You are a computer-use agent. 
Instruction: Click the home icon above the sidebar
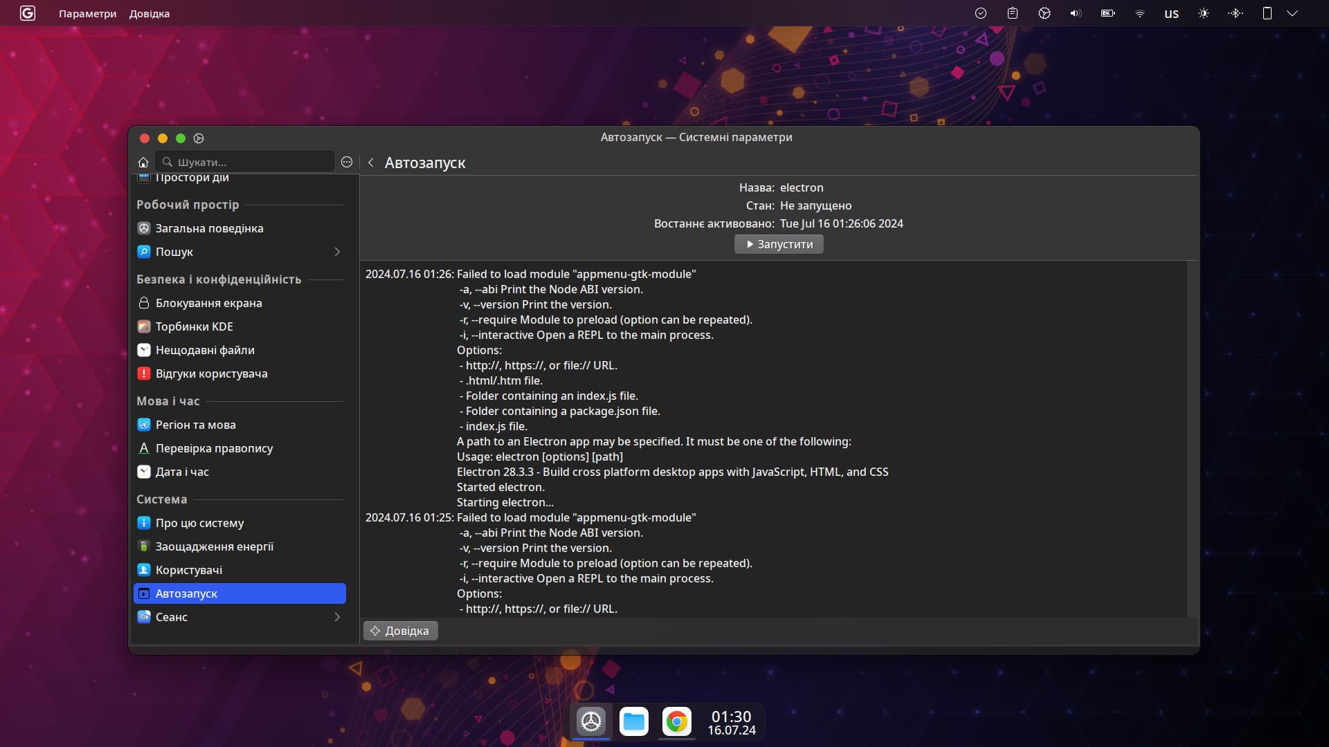coord(143,162)
